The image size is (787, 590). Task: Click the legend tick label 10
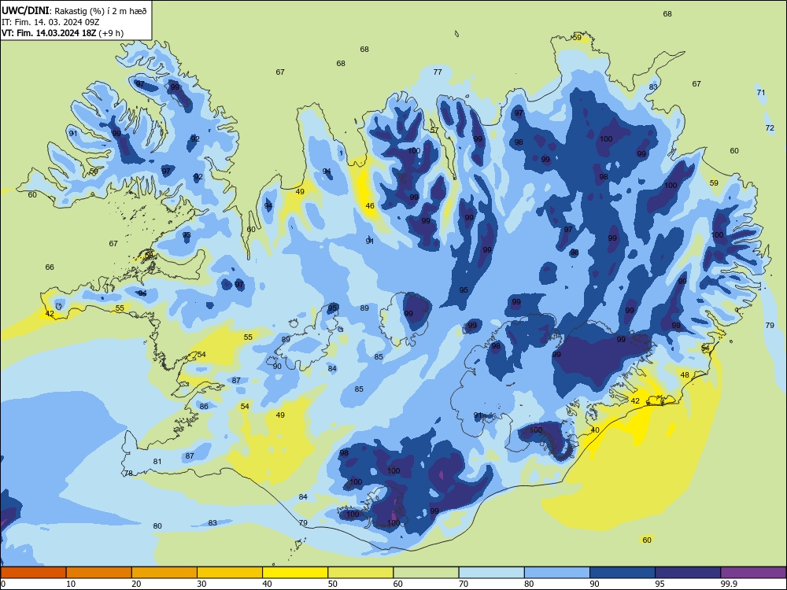click(x=71, y=584)
